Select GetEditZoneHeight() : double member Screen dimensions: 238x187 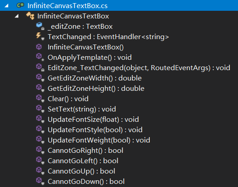tap(96, 89)
